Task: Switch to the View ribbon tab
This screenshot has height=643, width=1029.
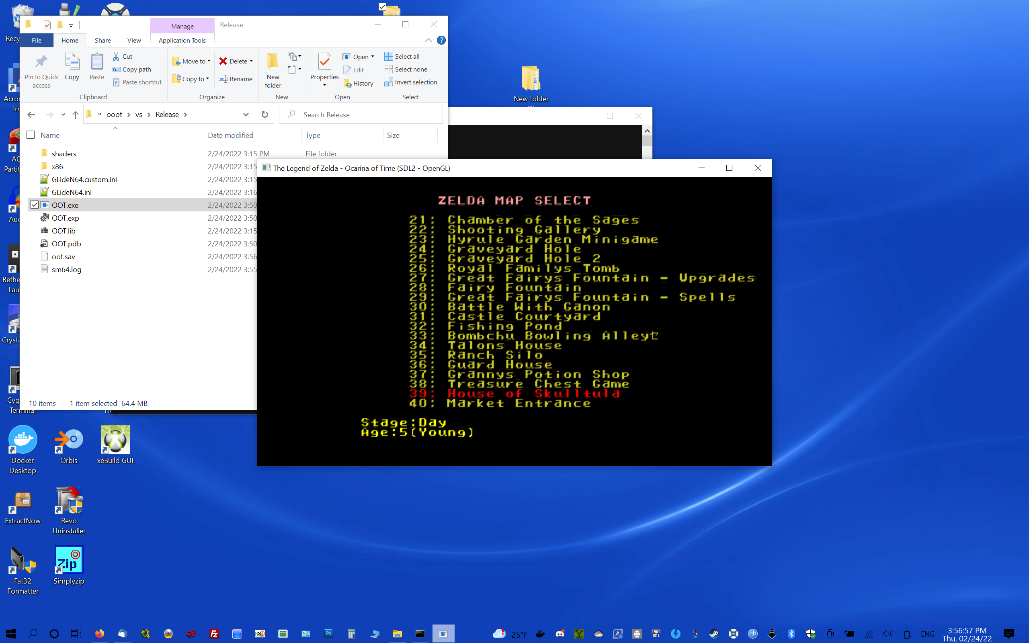Action: click(134, 40)
